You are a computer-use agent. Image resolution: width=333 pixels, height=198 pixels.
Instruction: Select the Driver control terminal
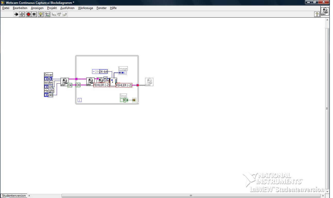tap(48, 79)
